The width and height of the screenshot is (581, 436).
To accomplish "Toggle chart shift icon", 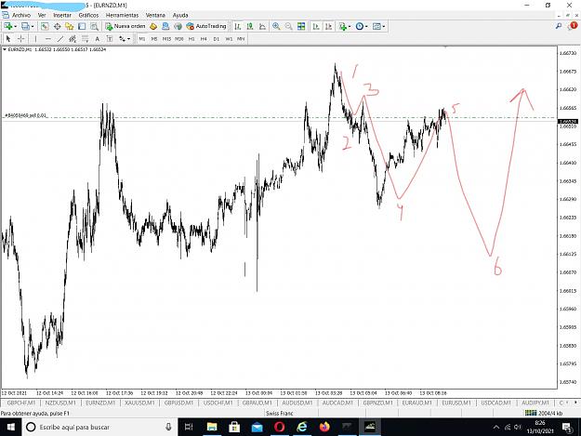I will click(328, 26).
